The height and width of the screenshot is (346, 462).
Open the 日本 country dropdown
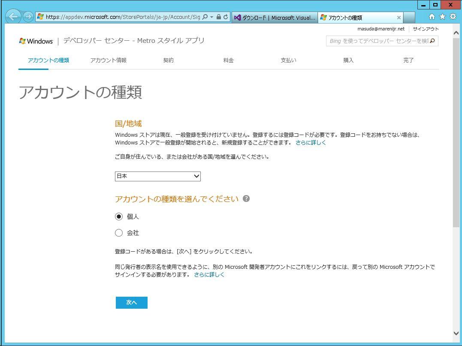(x=157, y=176)
